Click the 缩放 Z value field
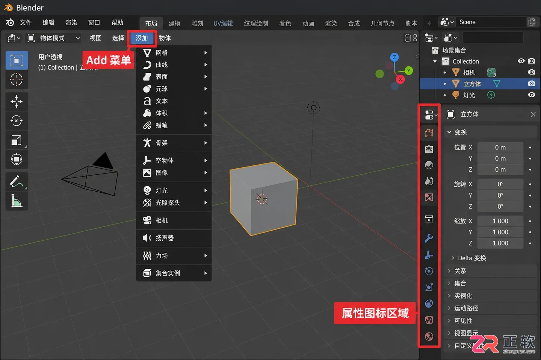Viewport: 541px width, 360px height. (x=500, y=243)
